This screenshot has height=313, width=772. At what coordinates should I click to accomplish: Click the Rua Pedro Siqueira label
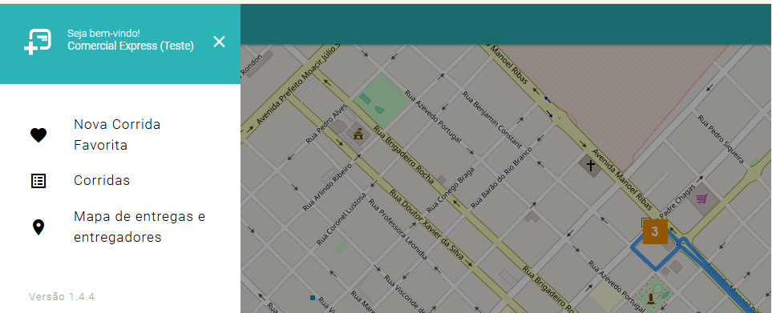721,139
